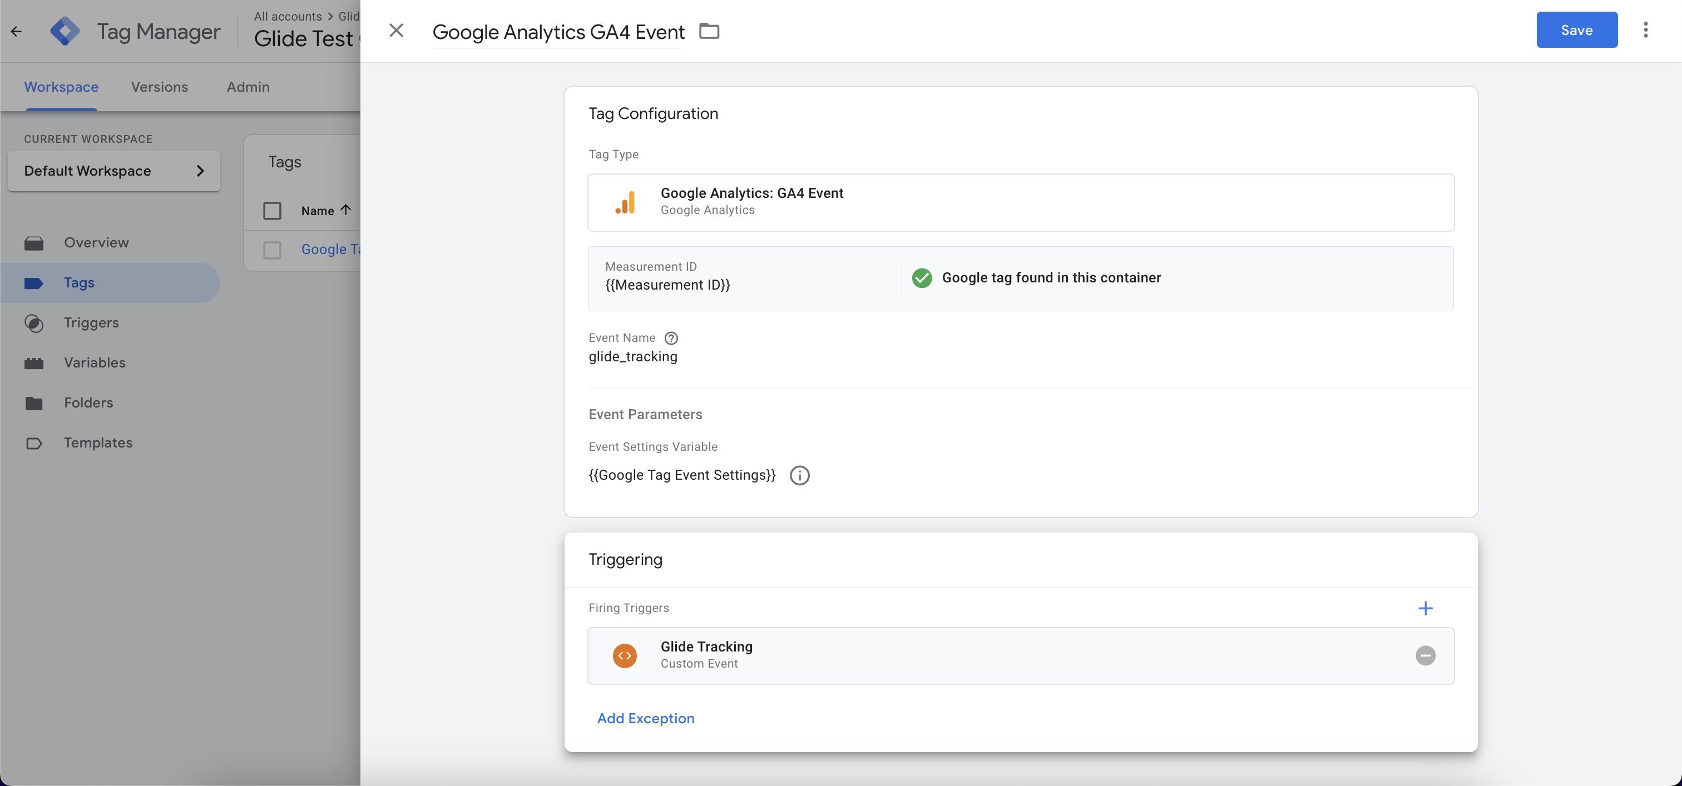Image resolution: width=1682 pixels, height=786 pixels.
Task: Check the Google Tag row checkbox
Action: [273, 250]
